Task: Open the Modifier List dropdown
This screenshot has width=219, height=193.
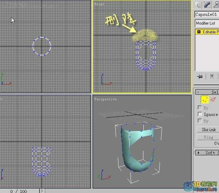Action: tap(207, 23)
